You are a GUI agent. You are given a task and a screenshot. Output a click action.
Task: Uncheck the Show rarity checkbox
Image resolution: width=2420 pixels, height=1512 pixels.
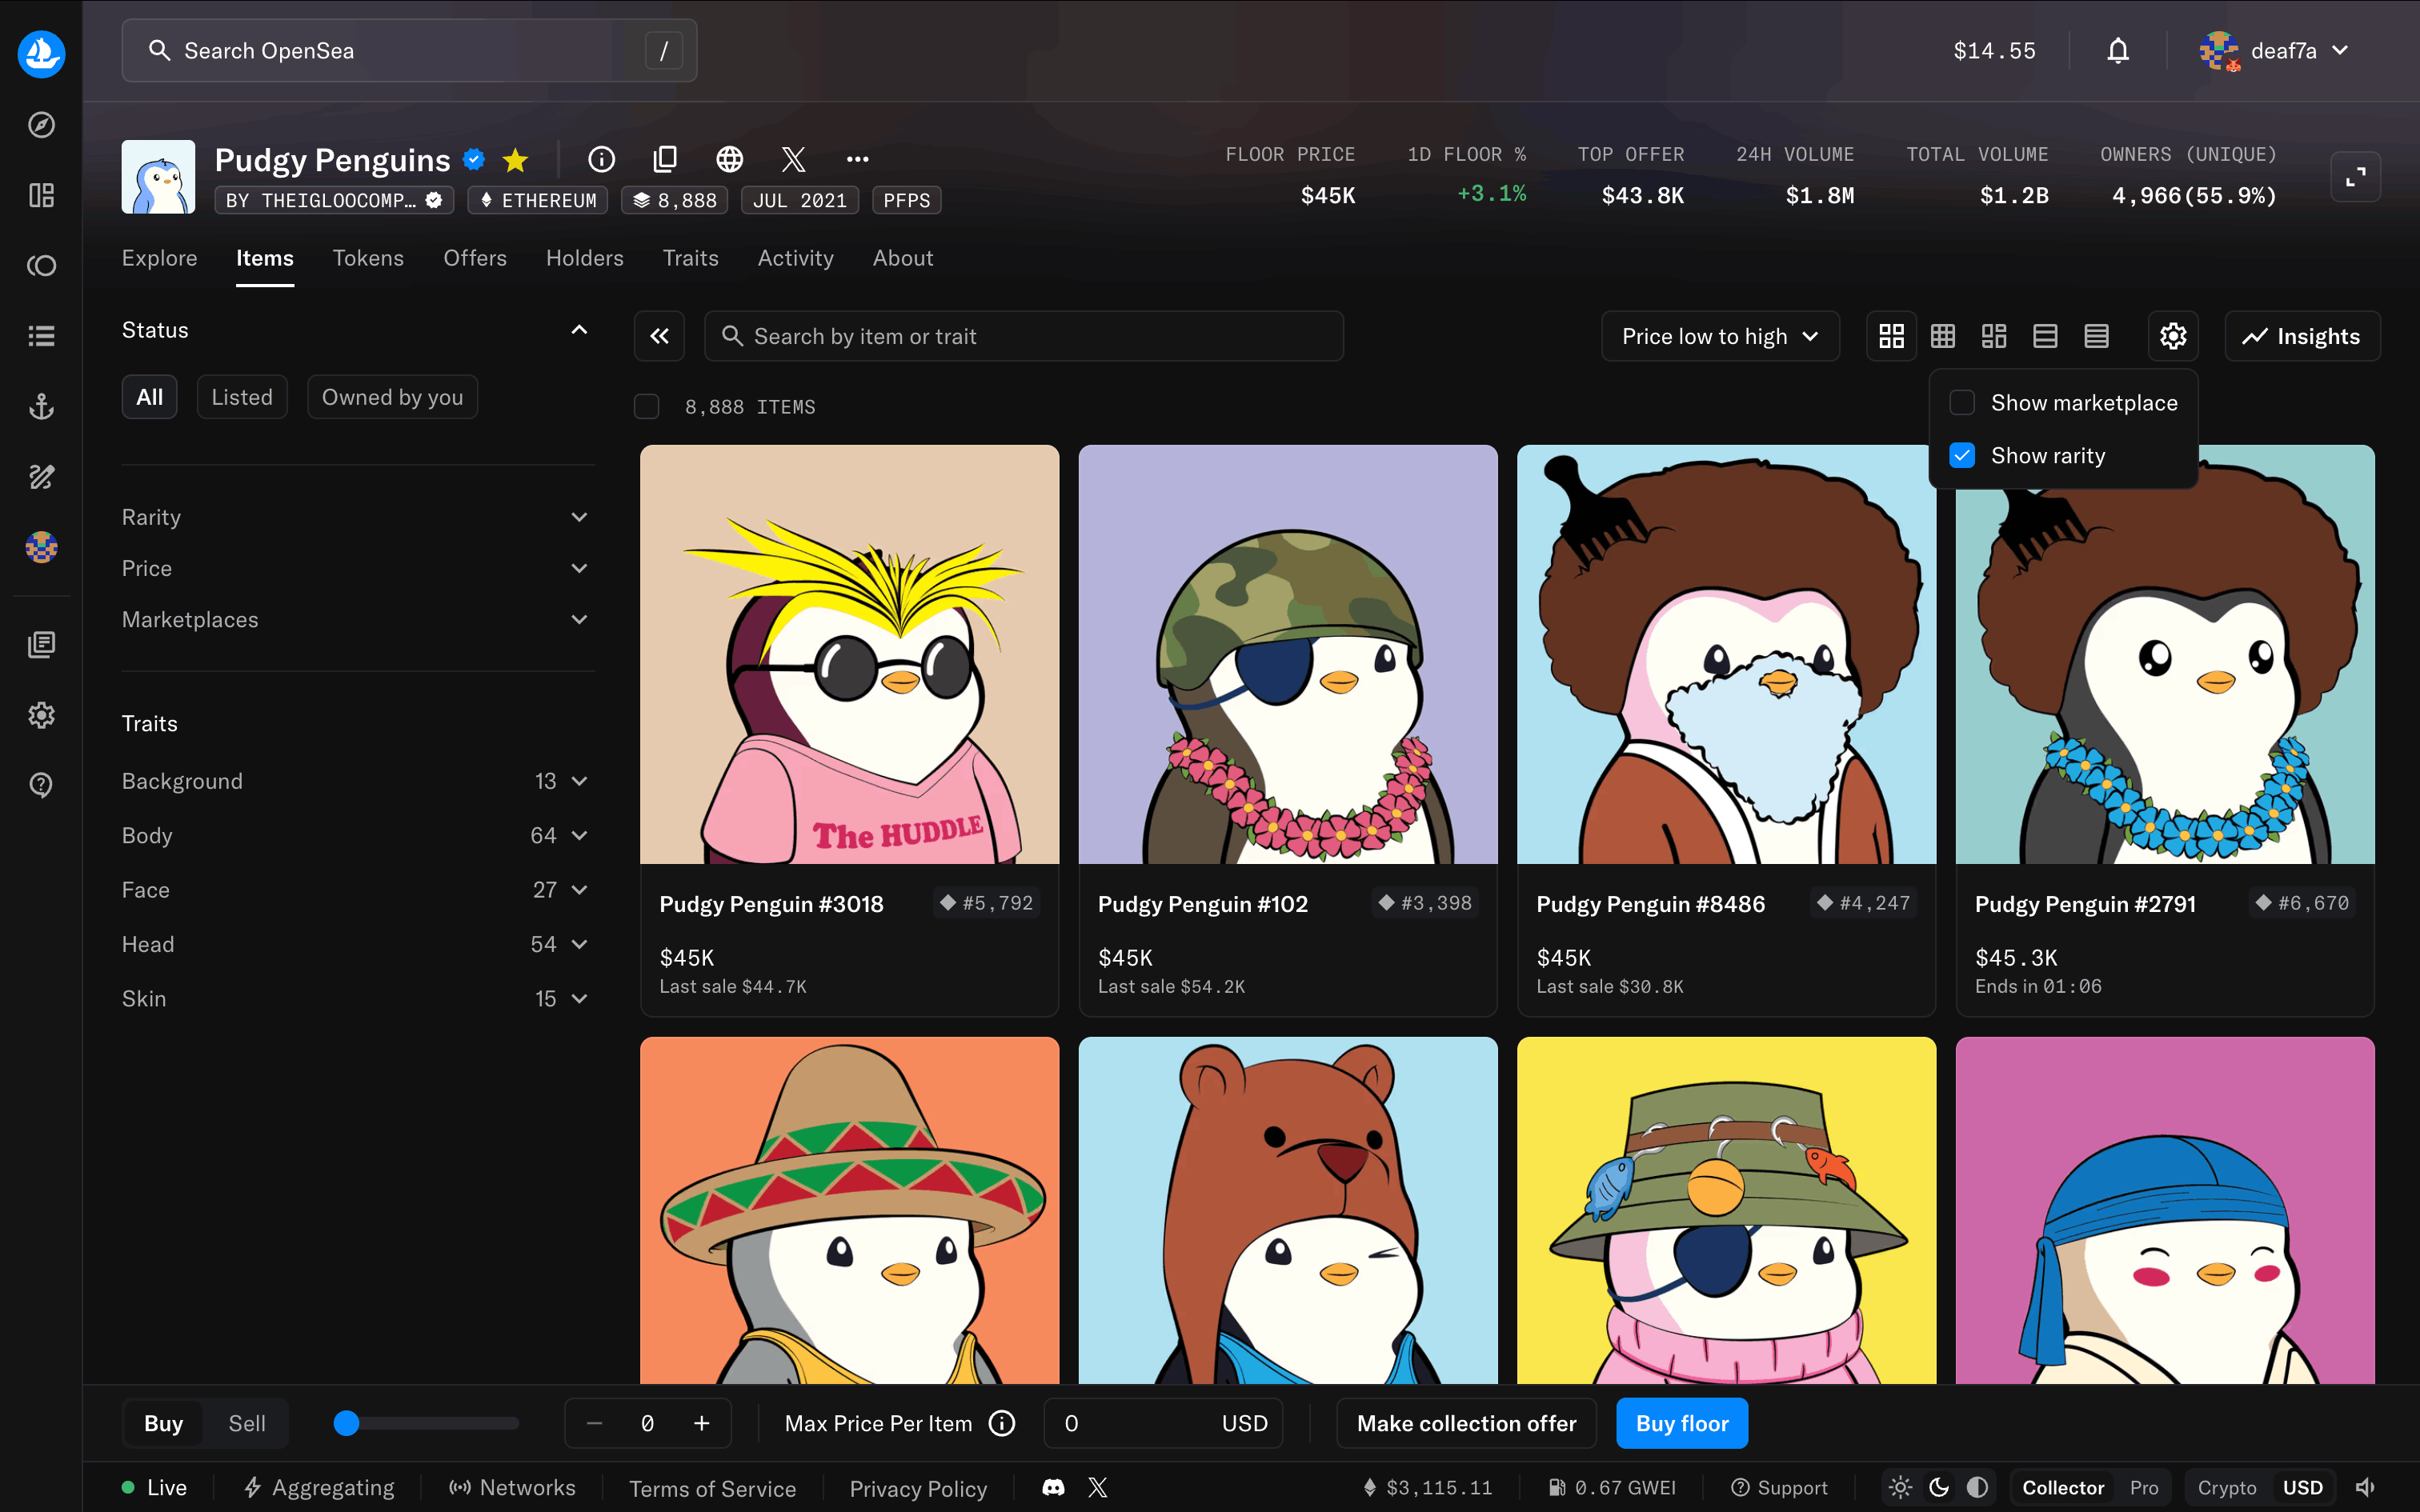click(1962, 456)
